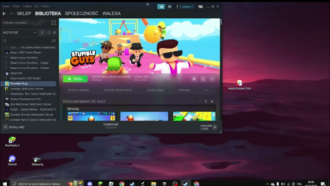This screenshot has width=330, height=186.
Task: Open the Pomoc menu
Action: tap(45, 6)
